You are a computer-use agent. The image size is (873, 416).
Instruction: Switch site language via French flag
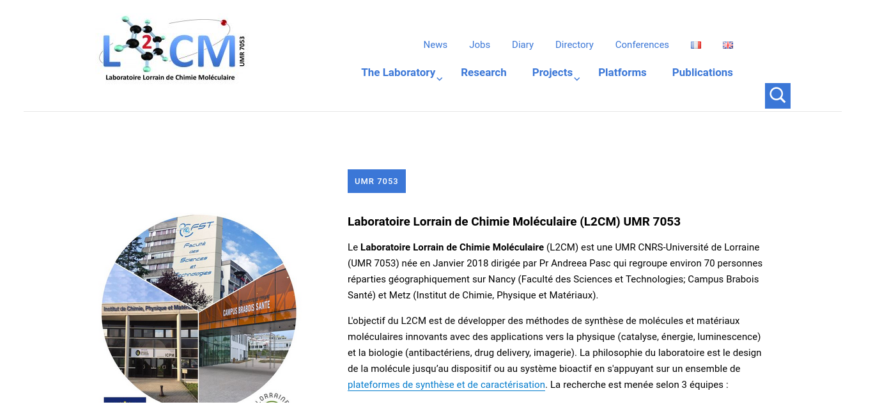(x=696, y=45)
